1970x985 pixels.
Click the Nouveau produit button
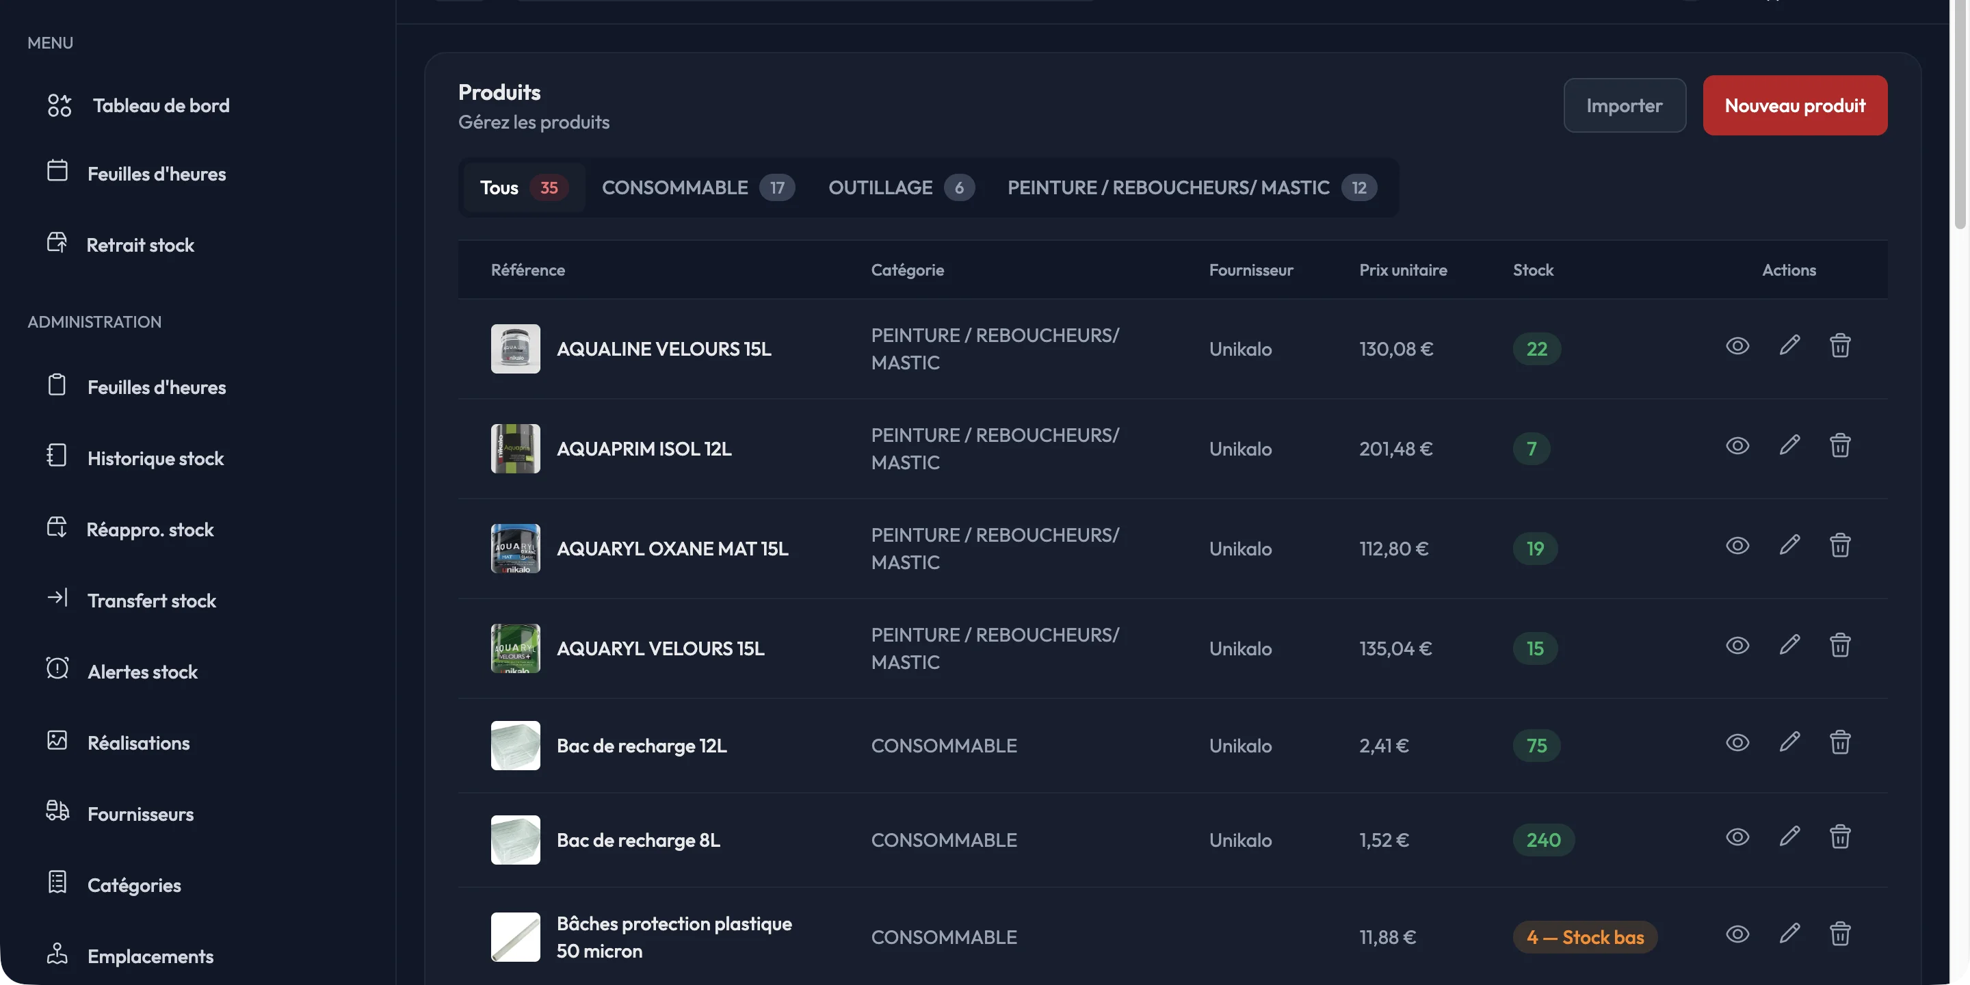(1794, 105)
